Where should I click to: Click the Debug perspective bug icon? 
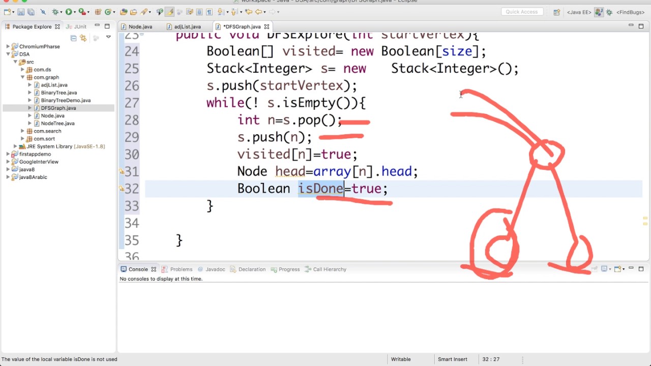click(609, 12)
